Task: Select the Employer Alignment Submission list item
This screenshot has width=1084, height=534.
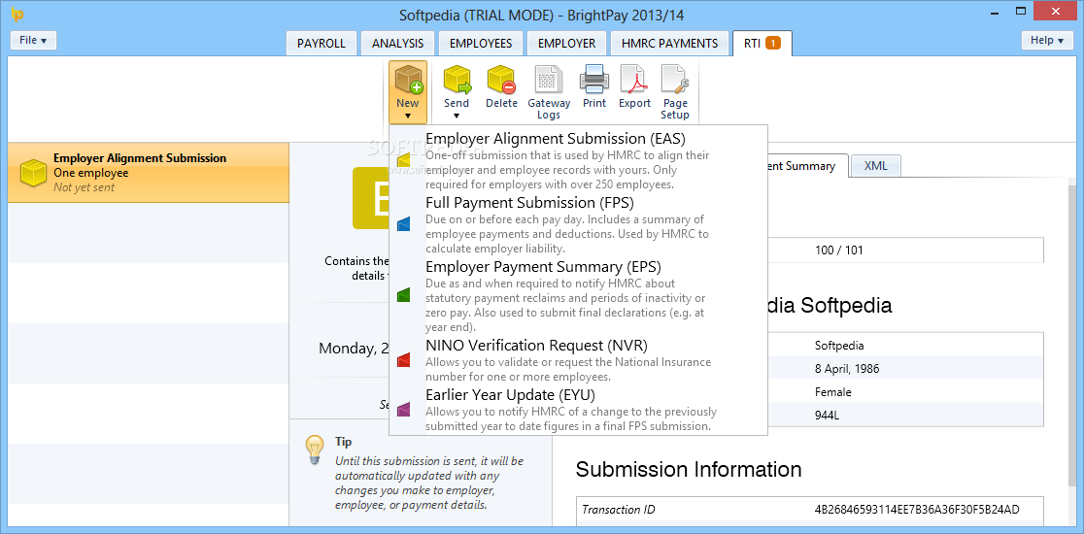Action: click(148, 173)
